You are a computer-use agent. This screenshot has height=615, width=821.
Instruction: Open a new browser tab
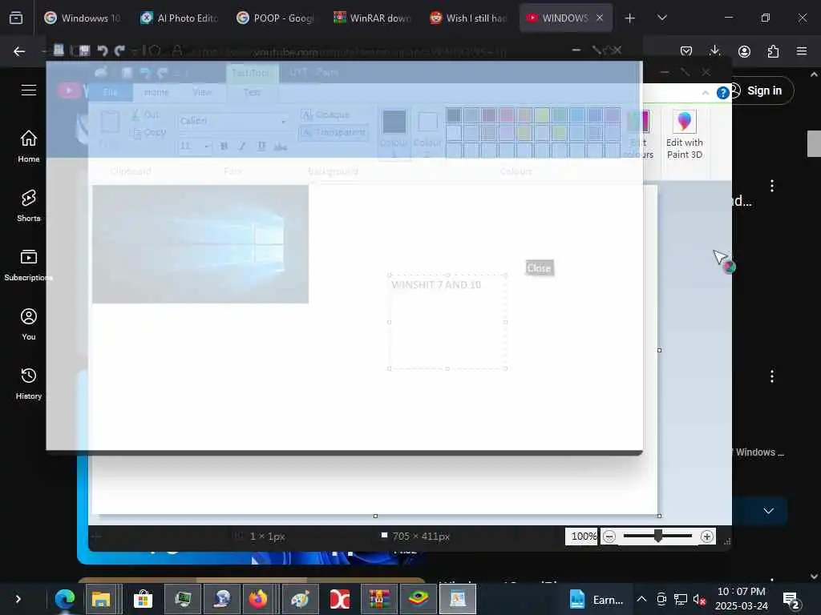(x=630, y=18)
